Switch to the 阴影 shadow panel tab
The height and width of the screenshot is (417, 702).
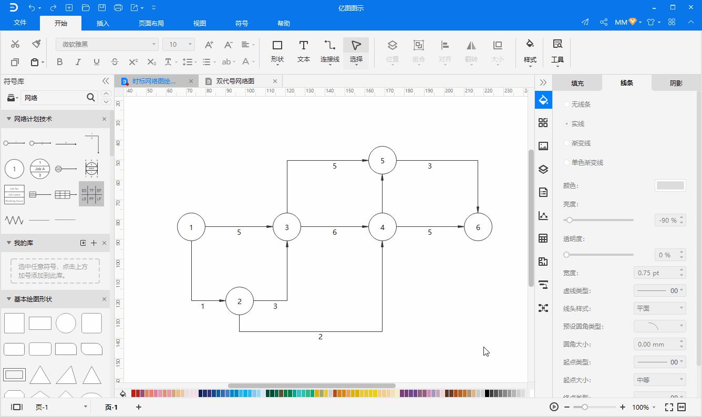tap(676, 83)
